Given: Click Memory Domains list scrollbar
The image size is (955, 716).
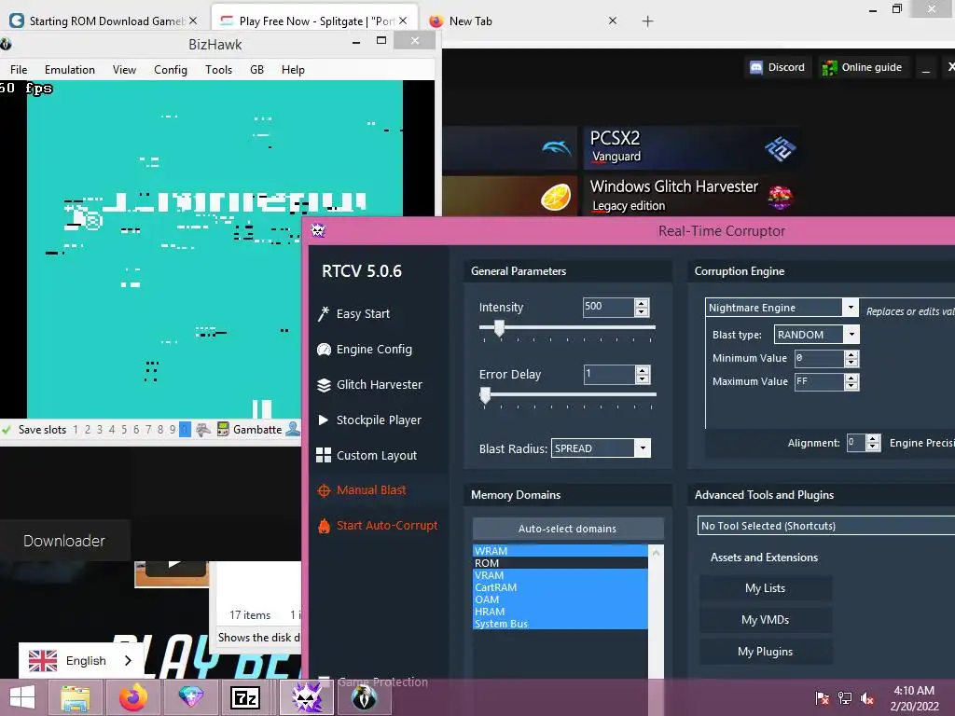Looking at the screenshot, I should pos(656,612).
